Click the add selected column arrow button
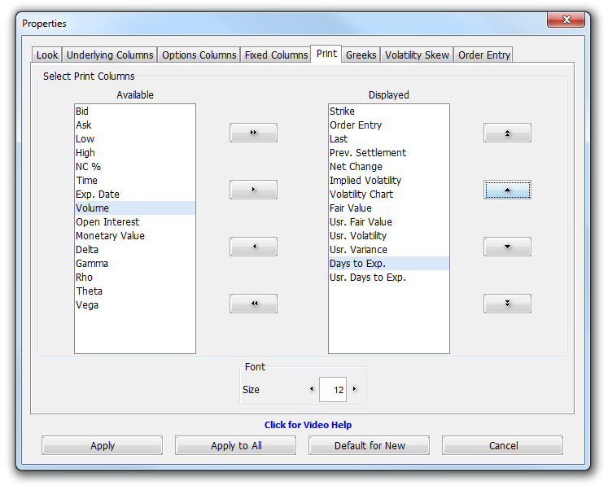Image resolution: width=608 pixels, height=490 pixels. pos(253,190)
